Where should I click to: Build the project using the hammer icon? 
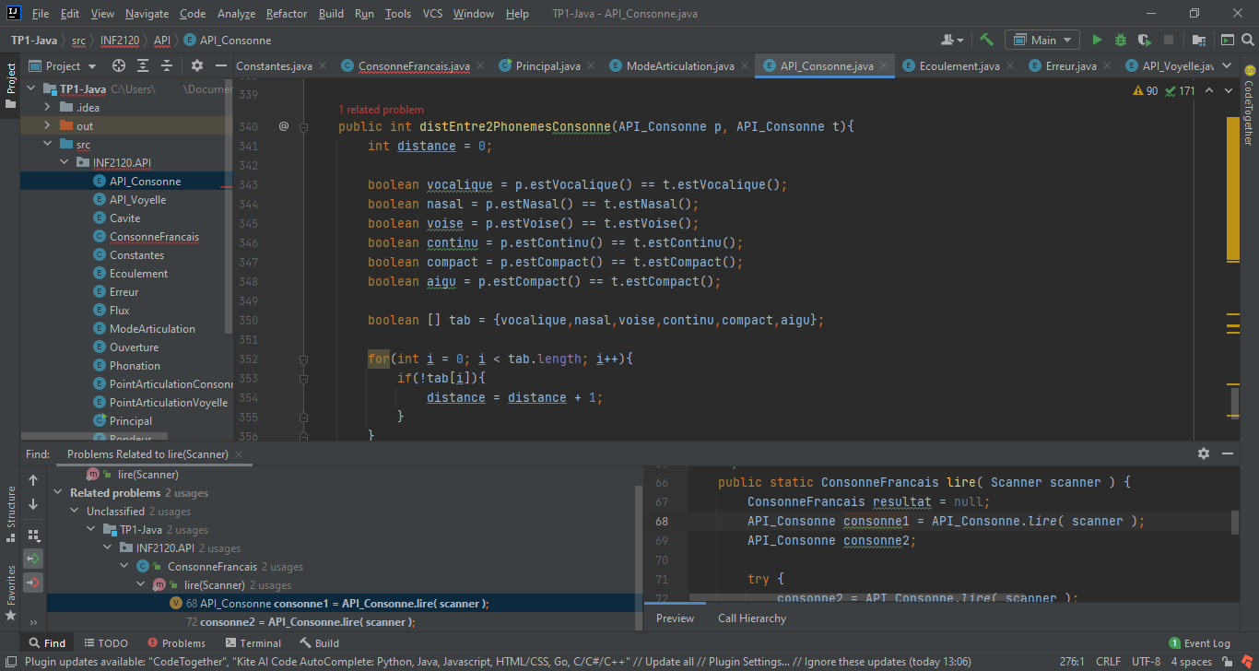point(986,40)
